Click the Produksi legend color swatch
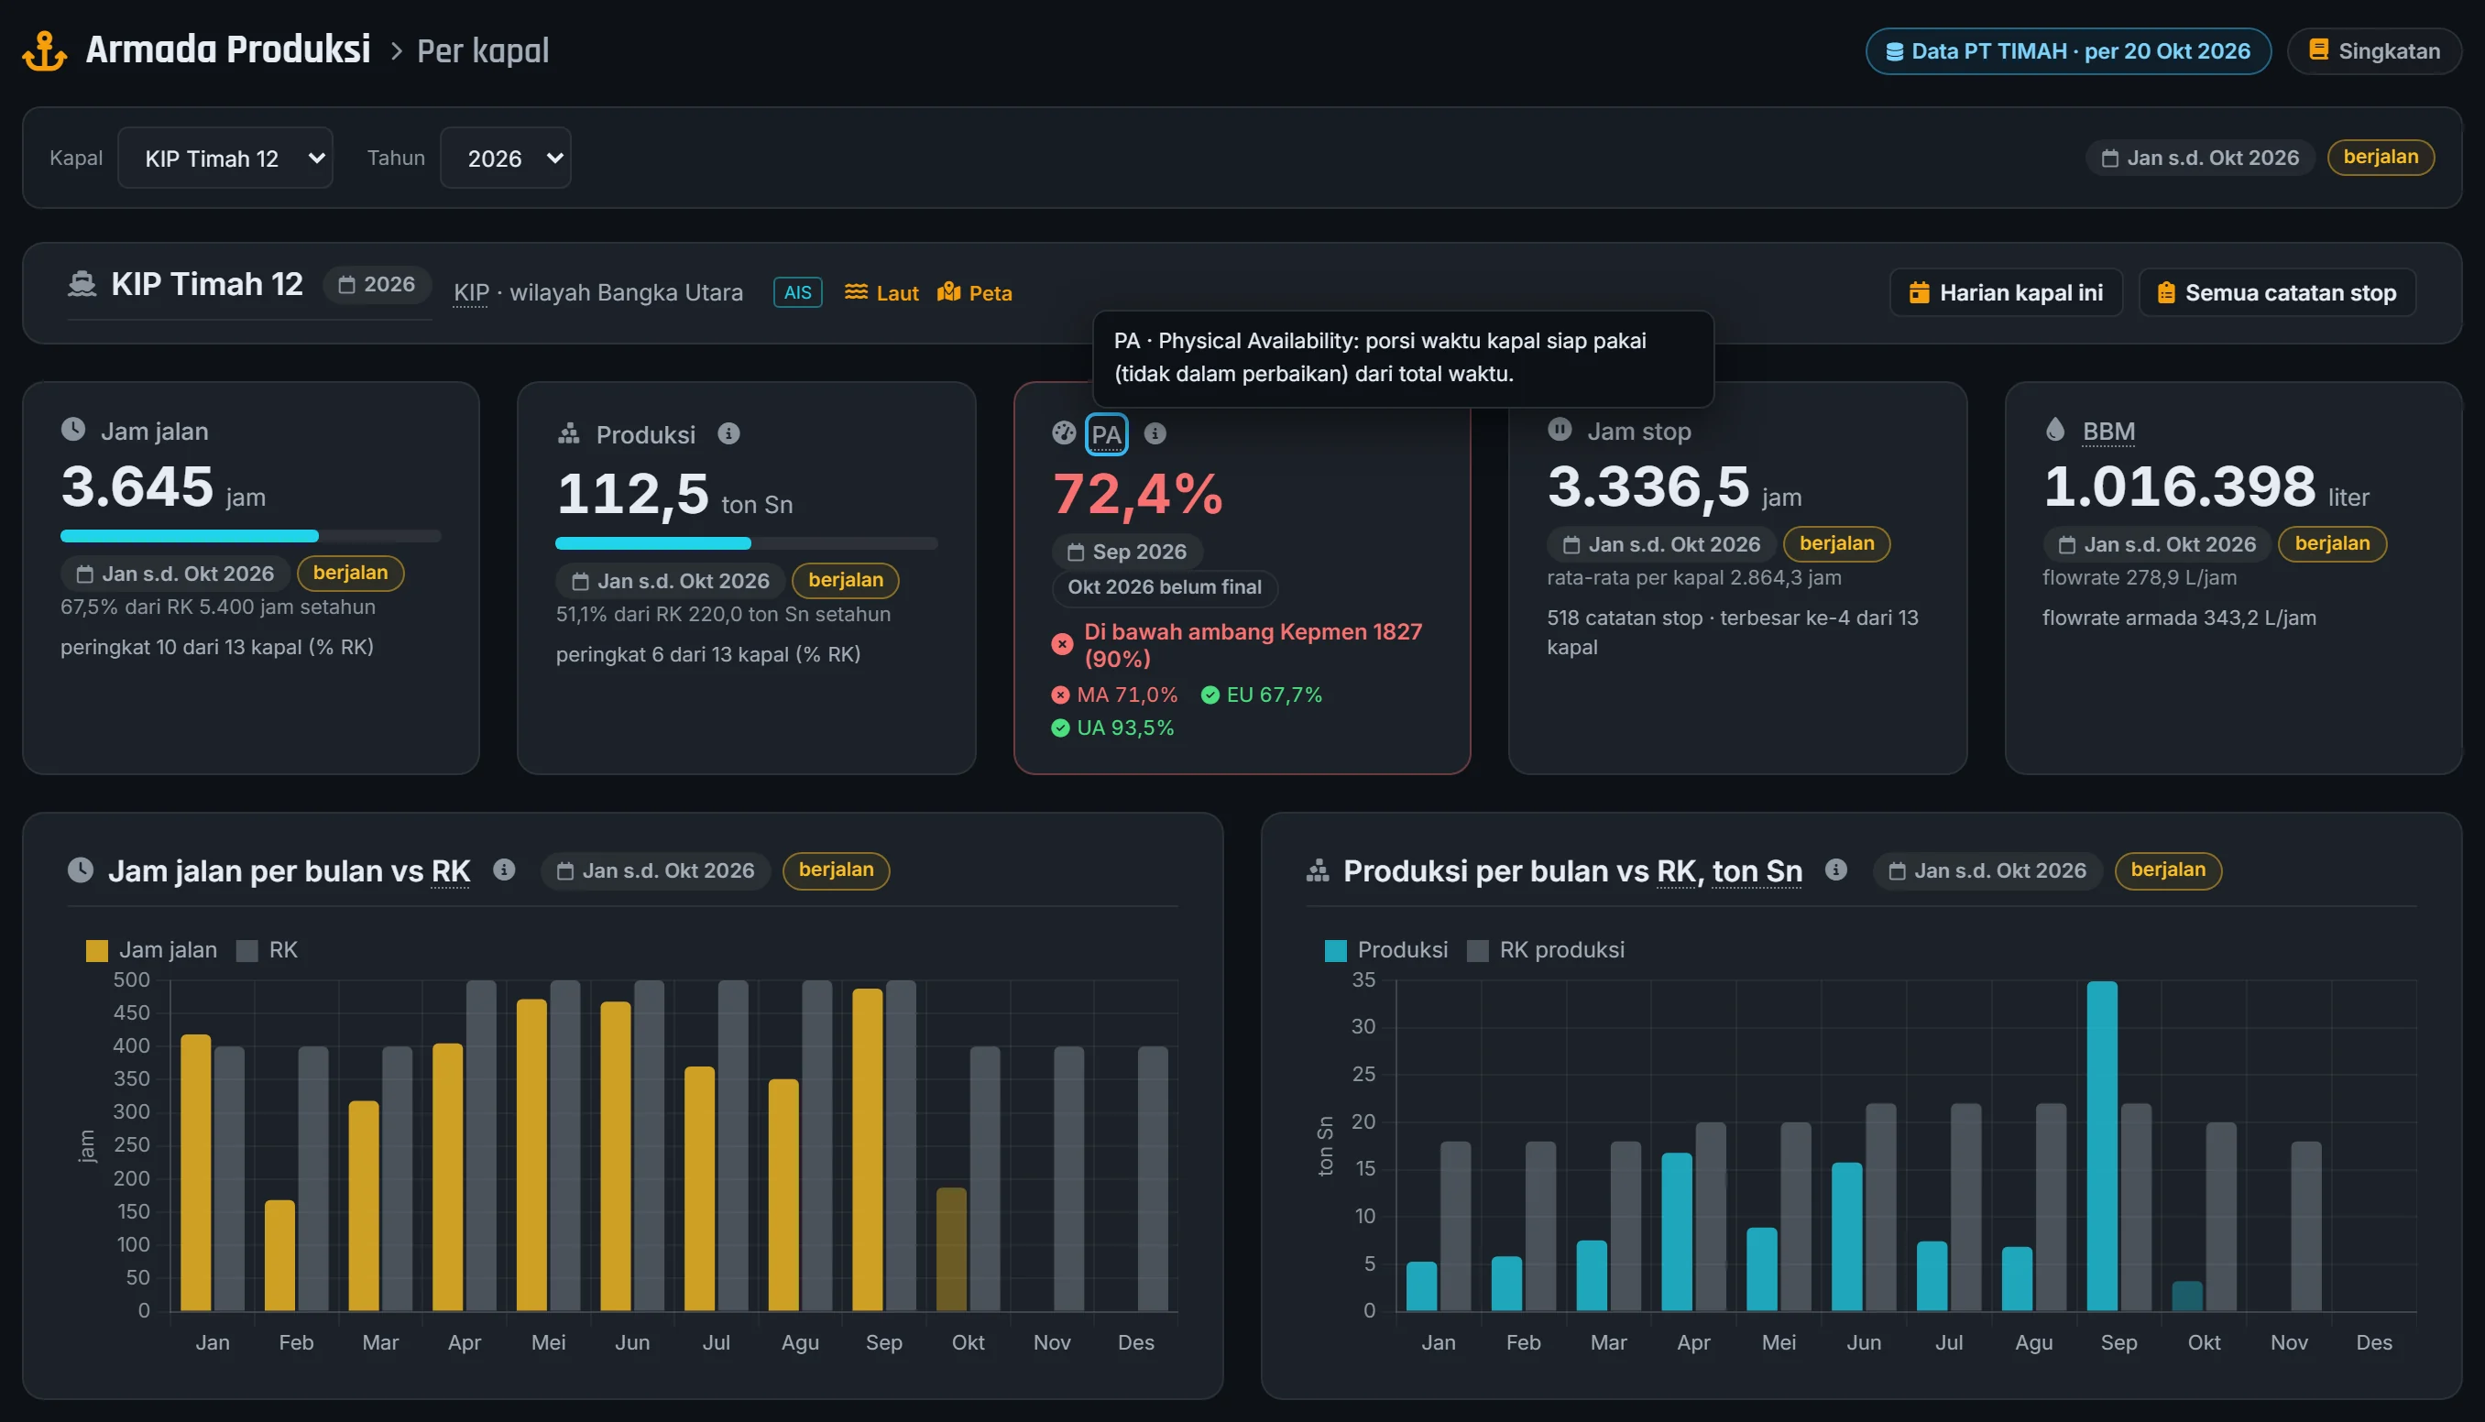Screen dimensions: 2485x1422 [1336, 951]
